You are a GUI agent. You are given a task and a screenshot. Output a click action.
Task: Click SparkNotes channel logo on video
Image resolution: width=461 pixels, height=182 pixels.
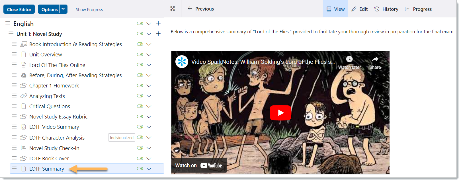[x=182, y=62]
